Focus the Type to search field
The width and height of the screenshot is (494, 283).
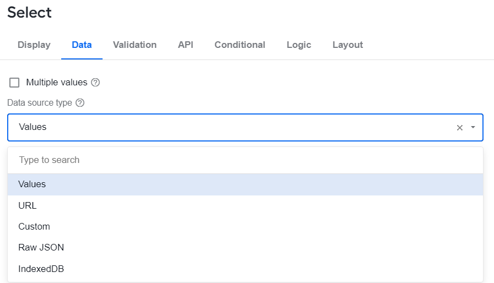coord(245,160)
